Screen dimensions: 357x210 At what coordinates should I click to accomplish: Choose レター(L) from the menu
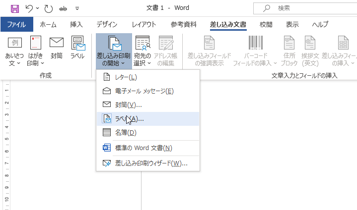[148, 77]
